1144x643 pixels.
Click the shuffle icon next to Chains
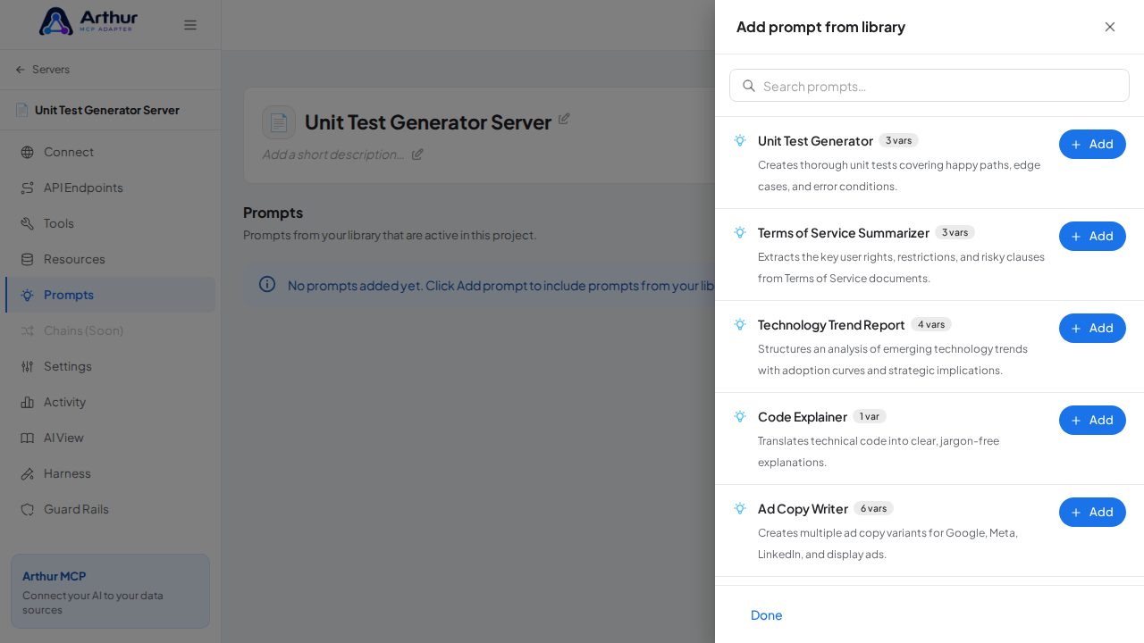(x=27, y=330)
